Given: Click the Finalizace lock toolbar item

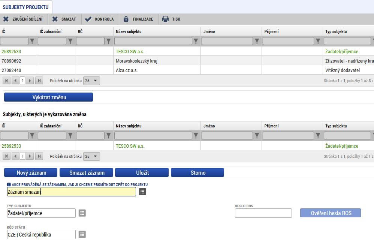Looking at the screenshot, I should pyautogui.click(x=138, y=19).
